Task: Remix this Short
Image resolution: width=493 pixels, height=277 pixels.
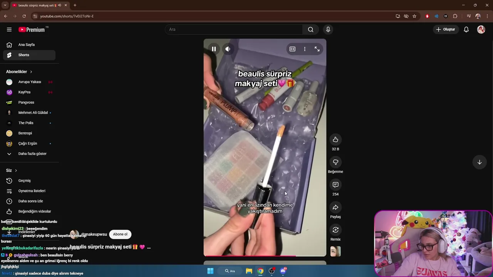Action: [x=335, y=230]
